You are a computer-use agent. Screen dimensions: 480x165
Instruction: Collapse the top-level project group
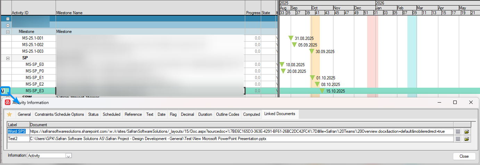(8, 19)
